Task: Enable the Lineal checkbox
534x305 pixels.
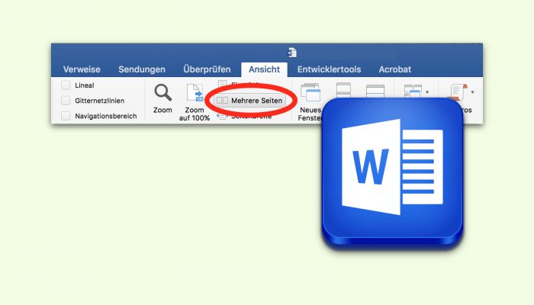Action: pyautogui.click(x=66, y=85)
